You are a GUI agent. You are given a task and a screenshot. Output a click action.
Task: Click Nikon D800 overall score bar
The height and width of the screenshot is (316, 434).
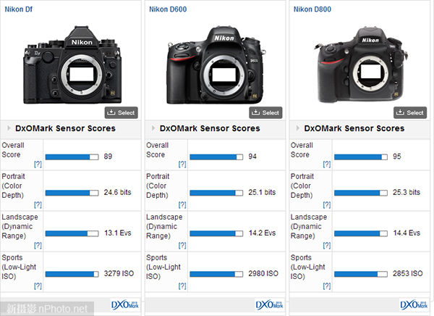tap(361, 157)
